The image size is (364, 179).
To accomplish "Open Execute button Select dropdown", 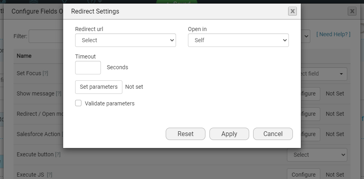I will [x=317, y=155].
